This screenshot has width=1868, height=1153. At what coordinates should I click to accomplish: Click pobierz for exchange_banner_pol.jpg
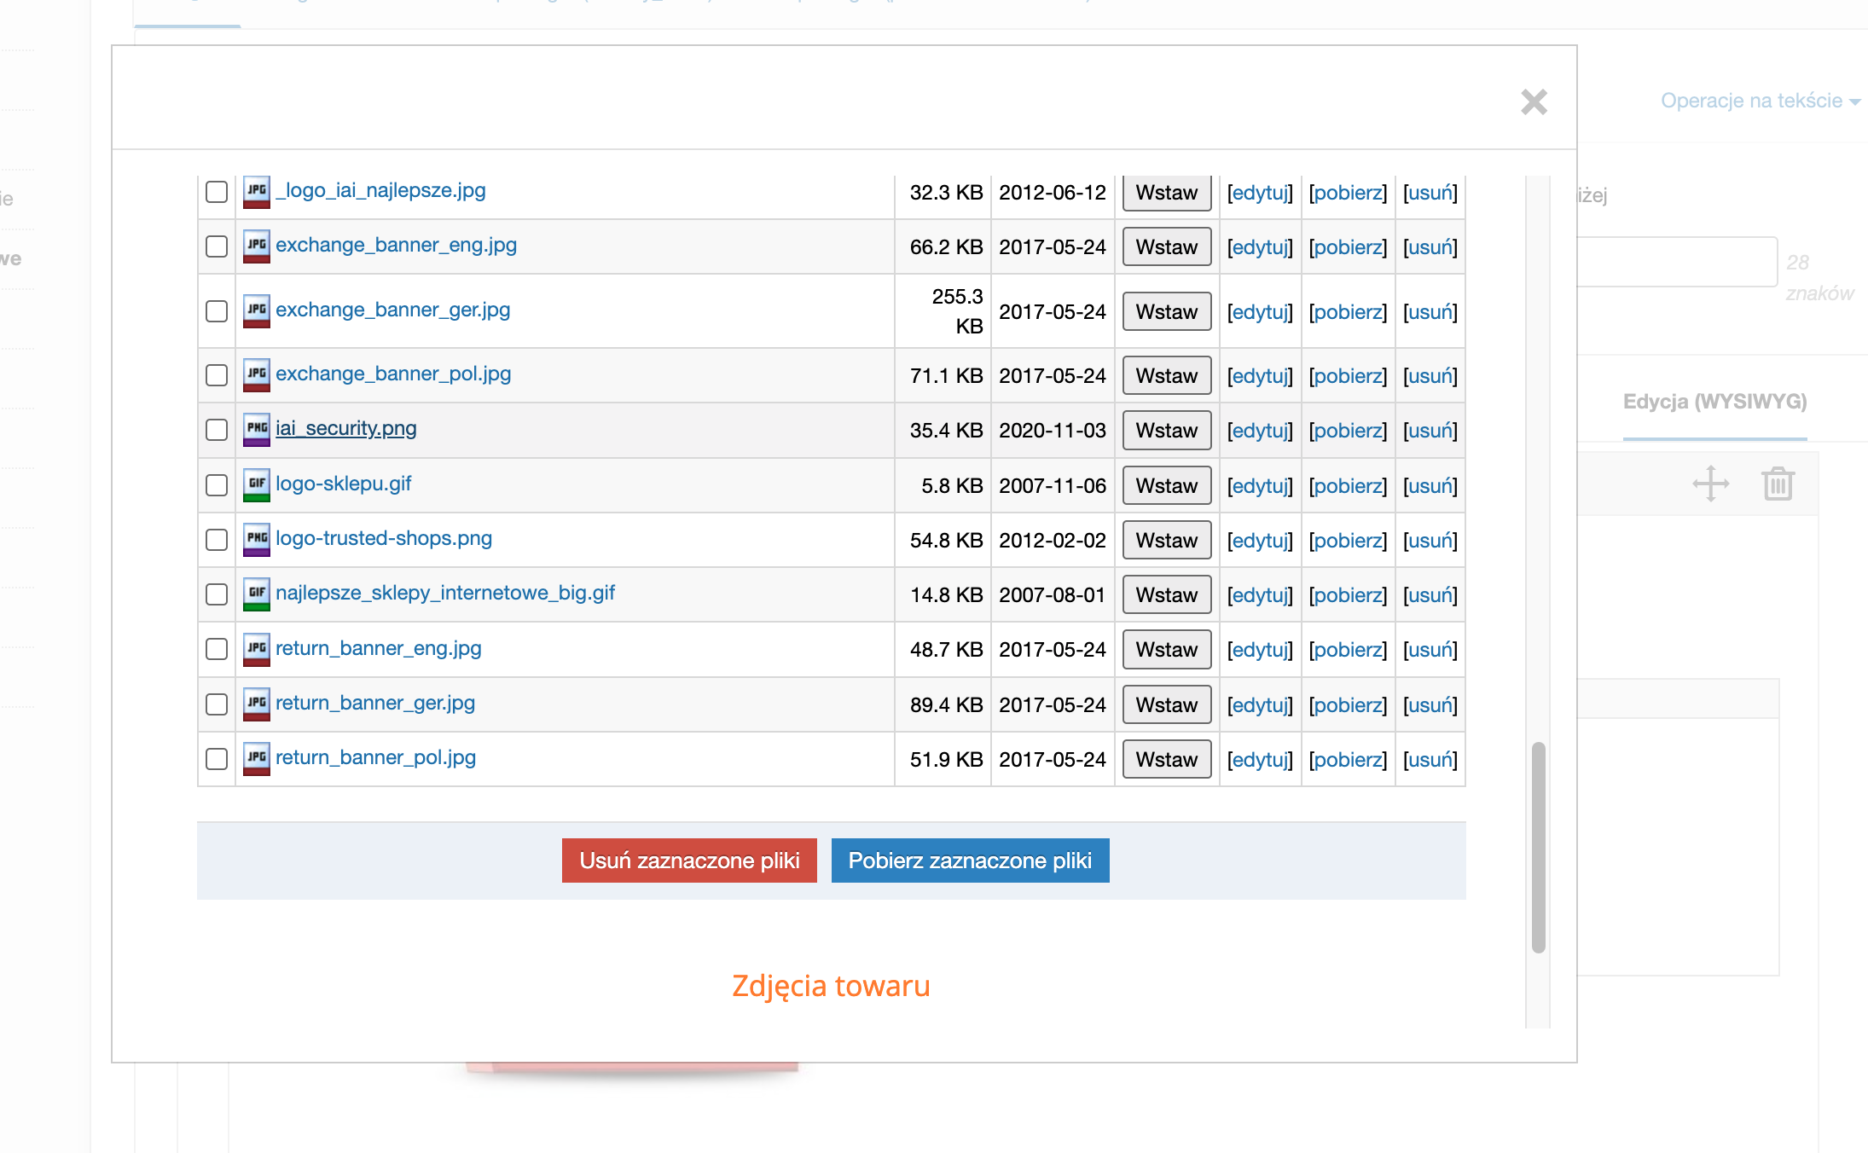[1348, 376]
